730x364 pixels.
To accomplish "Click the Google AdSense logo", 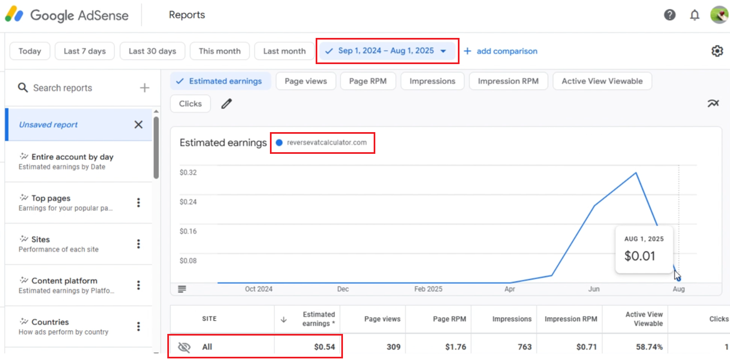I will (x=67, y=15).
